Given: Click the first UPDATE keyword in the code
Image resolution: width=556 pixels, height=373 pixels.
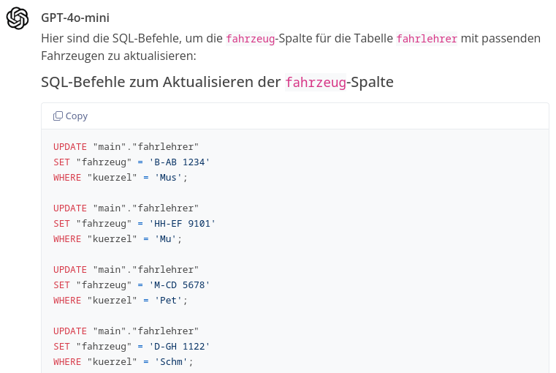Looking at the screenshot, I should click(x=70, y=147).
